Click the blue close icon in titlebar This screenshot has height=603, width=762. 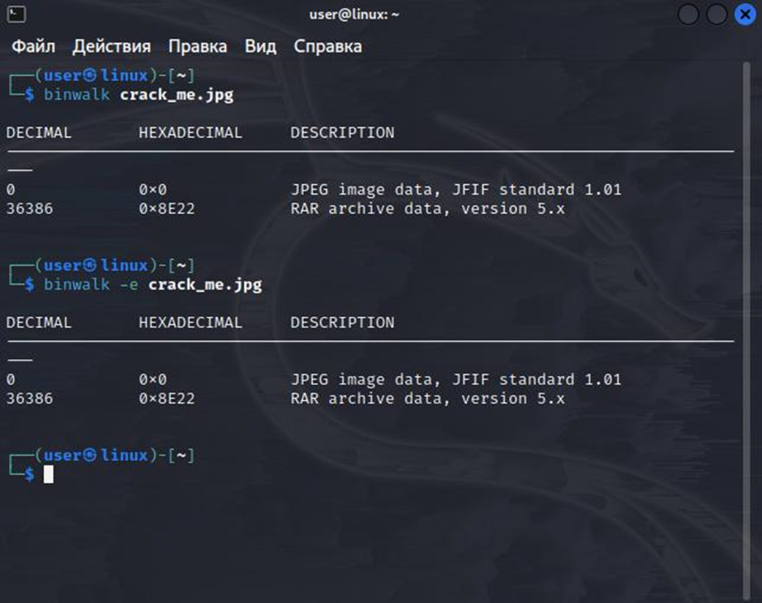click(745, 14)
